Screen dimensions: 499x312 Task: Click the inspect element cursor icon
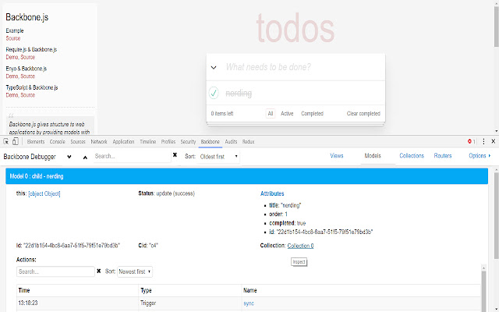click(6, 142)
